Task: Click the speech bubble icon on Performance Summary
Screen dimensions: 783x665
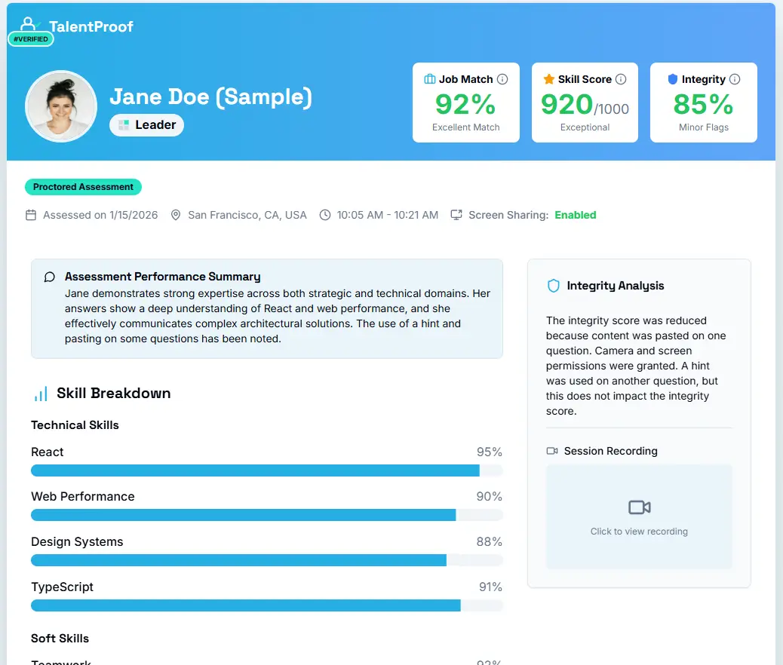Action: [x=49, y=277]
